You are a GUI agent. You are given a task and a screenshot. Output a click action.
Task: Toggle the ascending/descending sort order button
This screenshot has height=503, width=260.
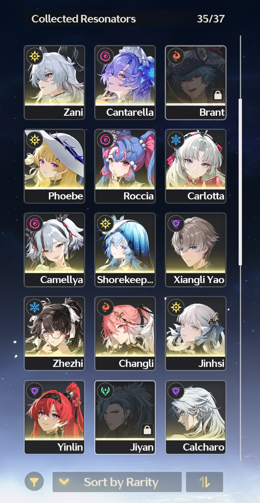point(205,482)
